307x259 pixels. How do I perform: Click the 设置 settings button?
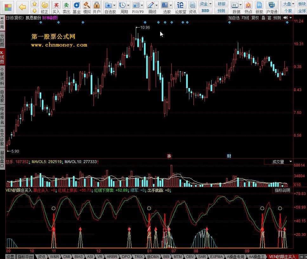(x=10, y=256)
